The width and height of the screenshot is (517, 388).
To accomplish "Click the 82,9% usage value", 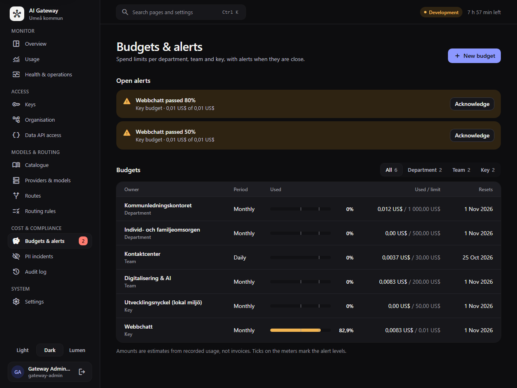I will pos(346,330).
